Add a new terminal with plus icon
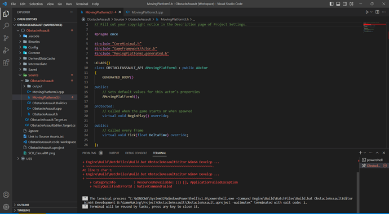 (360, 153)
